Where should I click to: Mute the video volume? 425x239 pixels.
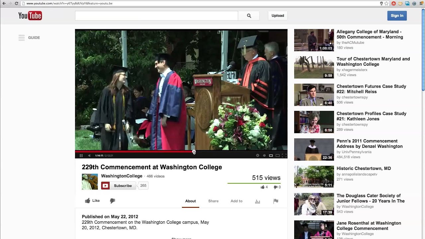click(x=89, y=155)
